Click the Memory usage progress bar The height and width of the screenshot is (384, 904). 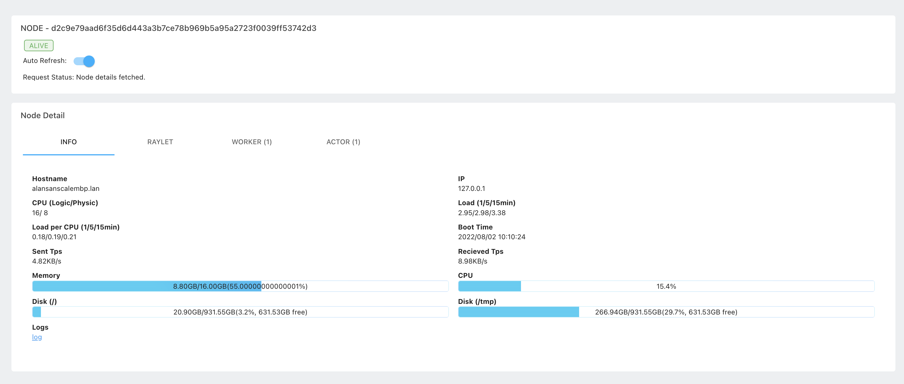(240, 286)
